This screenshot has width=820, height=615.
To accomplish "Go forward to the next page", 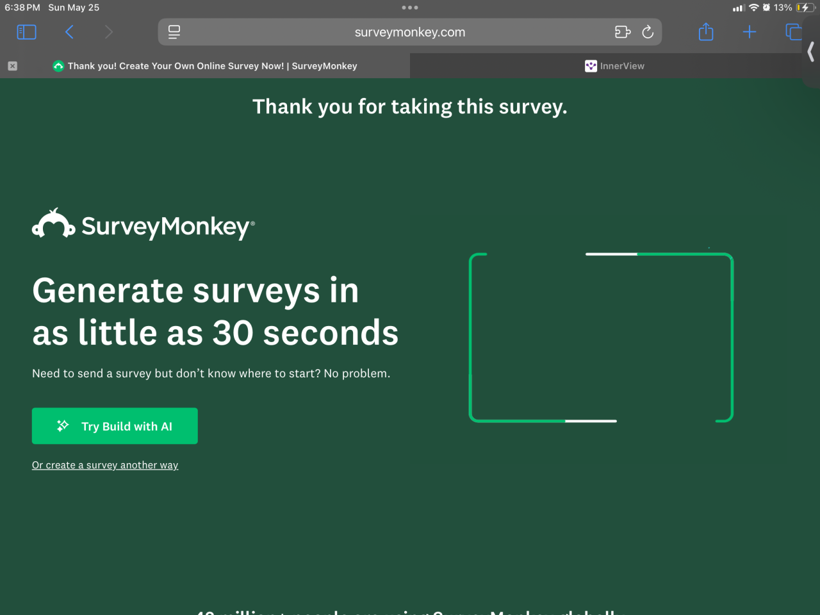I will tap(108, 32).
